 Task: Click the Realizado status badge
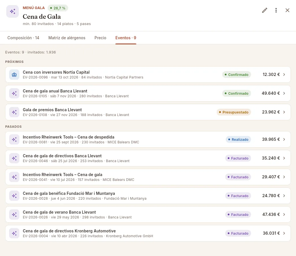point(238,139)
